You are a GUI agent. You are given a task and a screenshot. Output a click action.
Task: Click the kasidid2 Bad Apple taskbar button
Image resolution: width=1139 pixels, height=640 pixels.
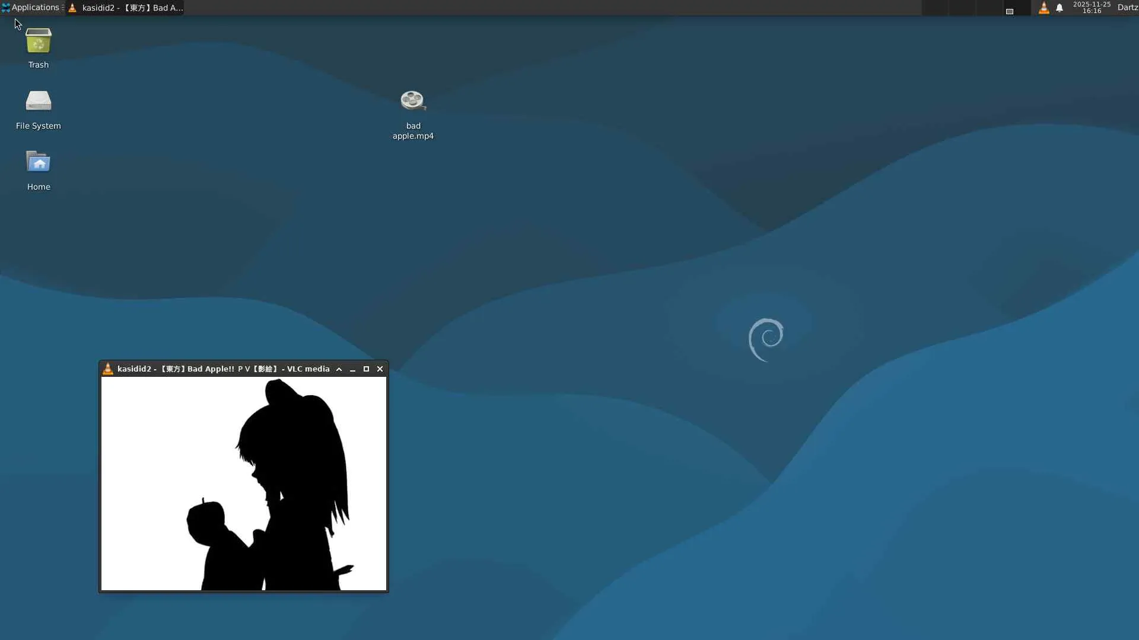click(126, 8)
